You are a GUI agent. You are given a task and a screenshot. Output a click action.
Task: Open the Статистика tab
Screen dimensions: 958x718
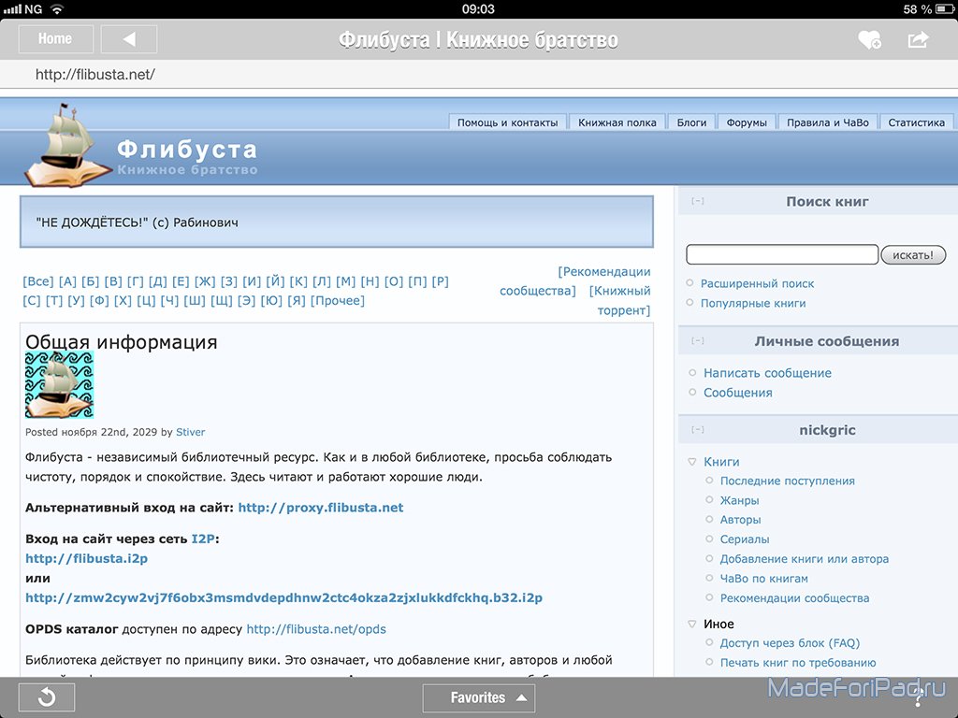tap(917, 122)
